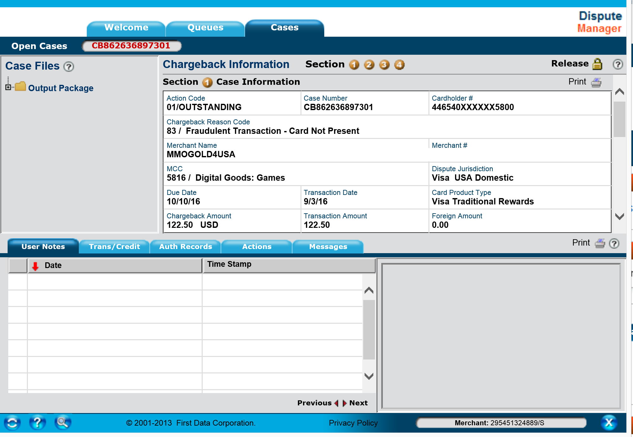Click the Next link
Image resolution: width=633 pixels, height=437 pixels.
pyautogui.click(x=358, y=403)
